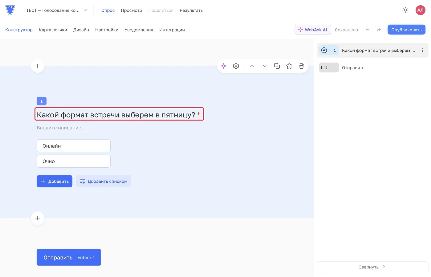Open the АЛ user avatar menu
Viewport: 431px width, 277px height.
point(420,10)
